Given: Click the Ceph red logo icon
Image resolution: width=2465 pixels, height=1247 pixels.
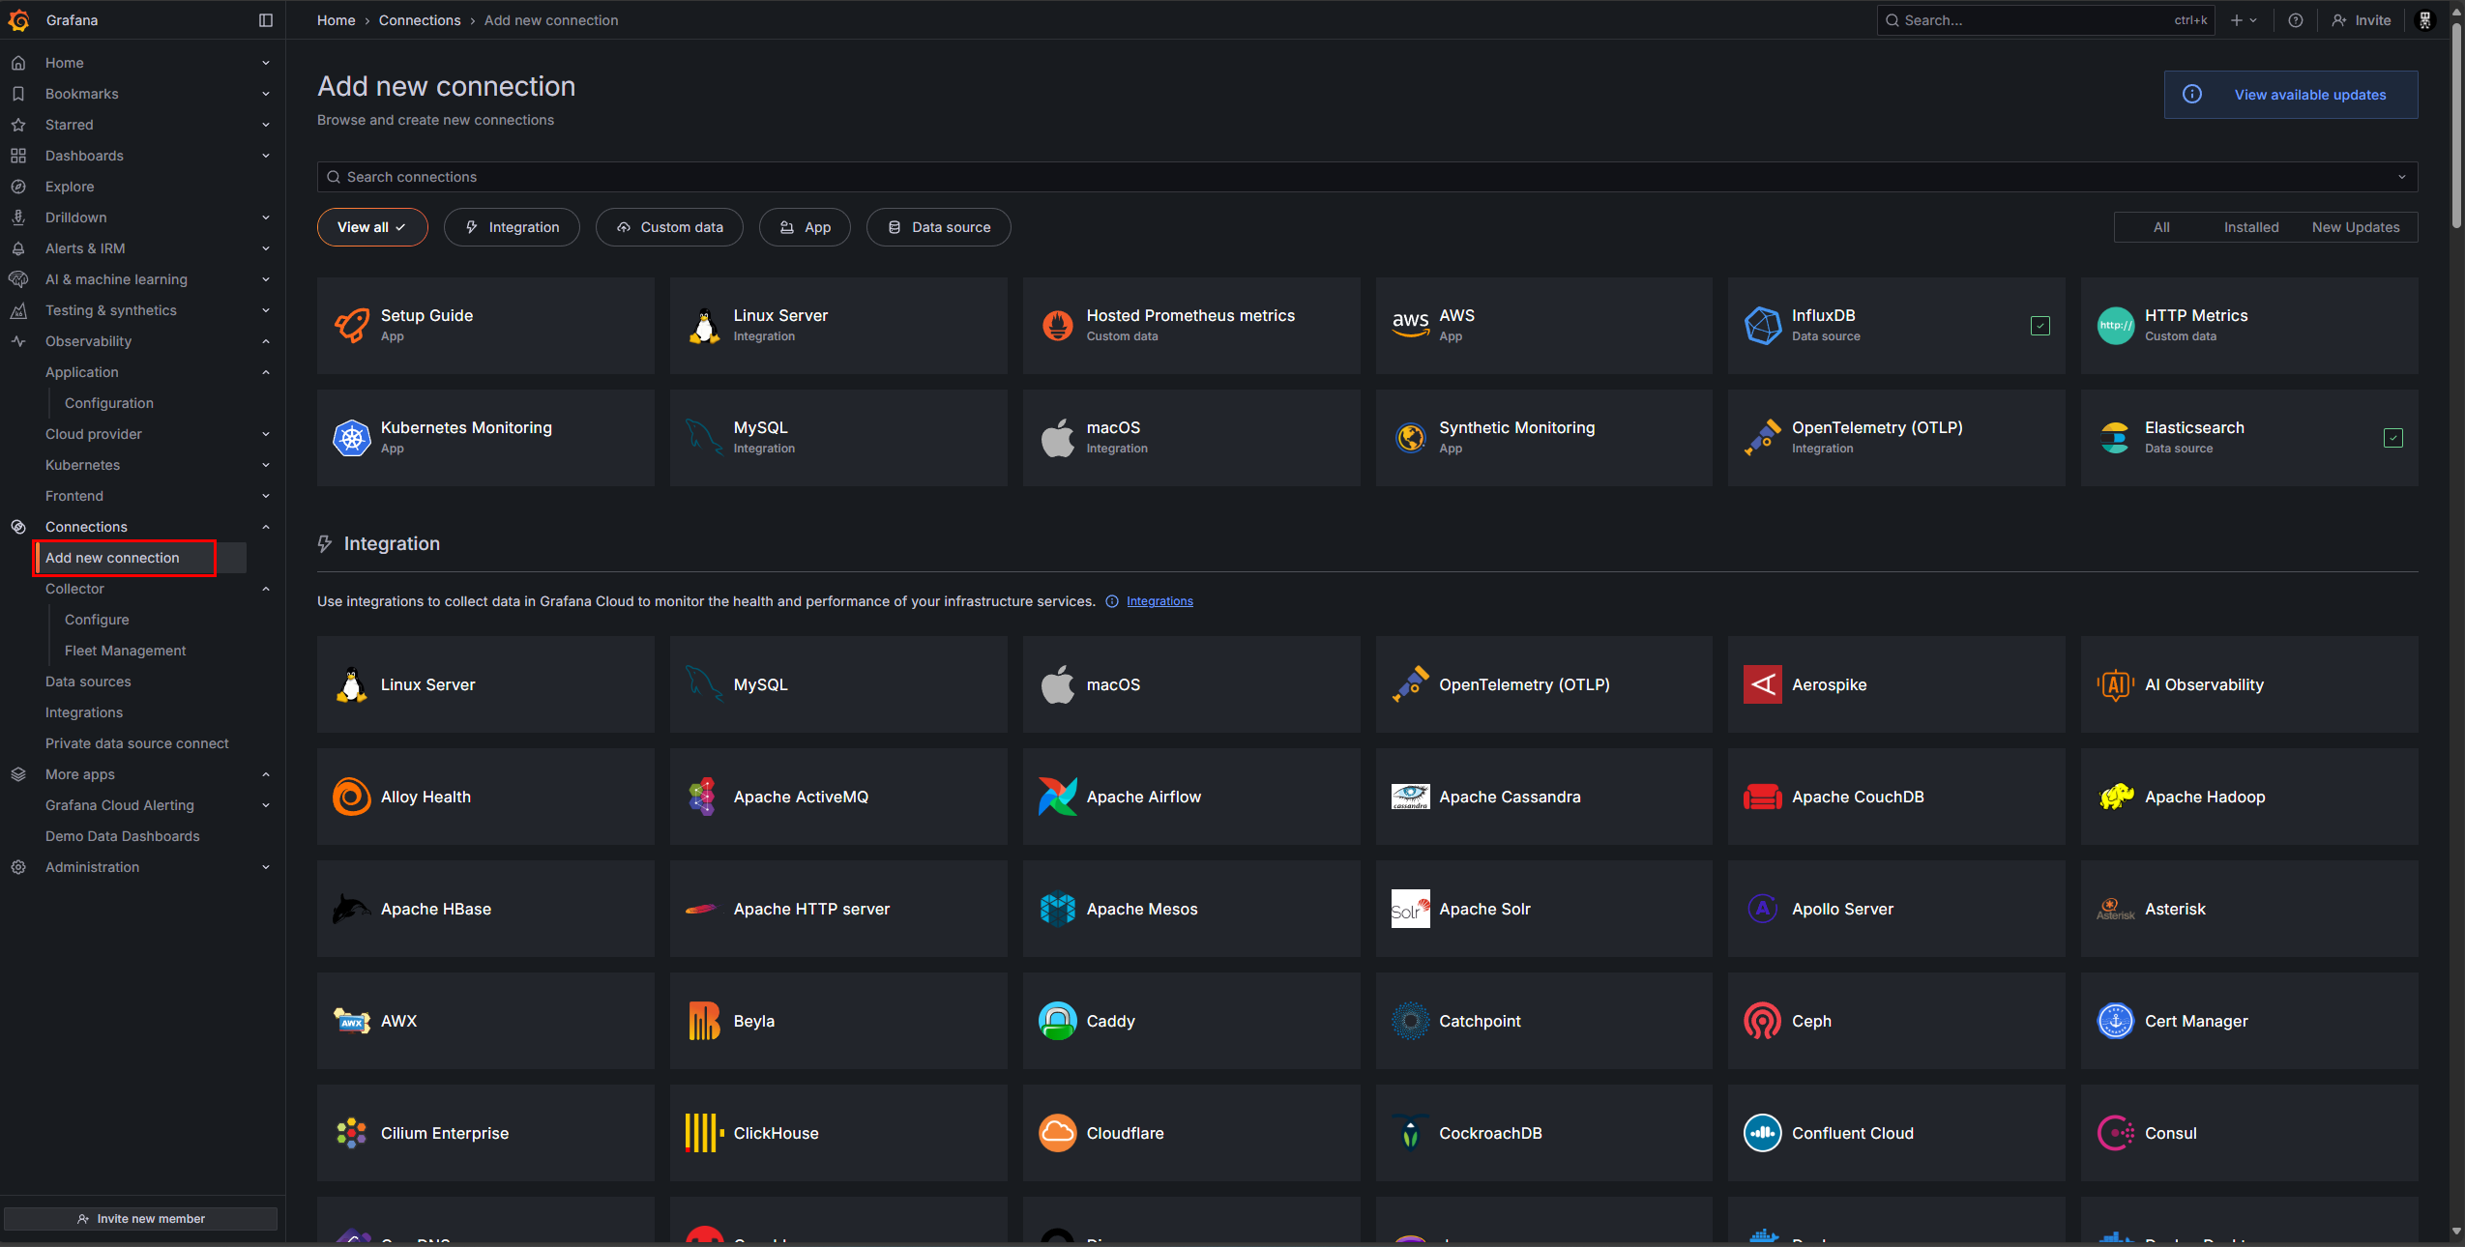Looking at the screenshot, I should click(x=1763, y=1021).
